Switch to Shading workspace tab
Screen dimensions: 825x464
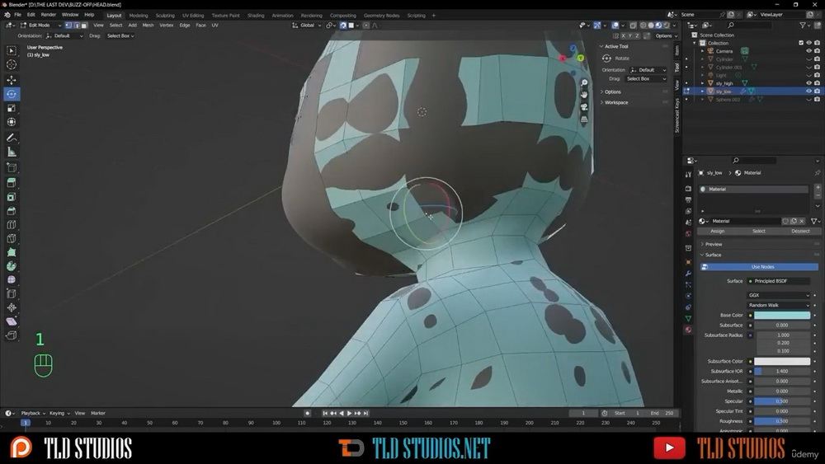[256, 15]
